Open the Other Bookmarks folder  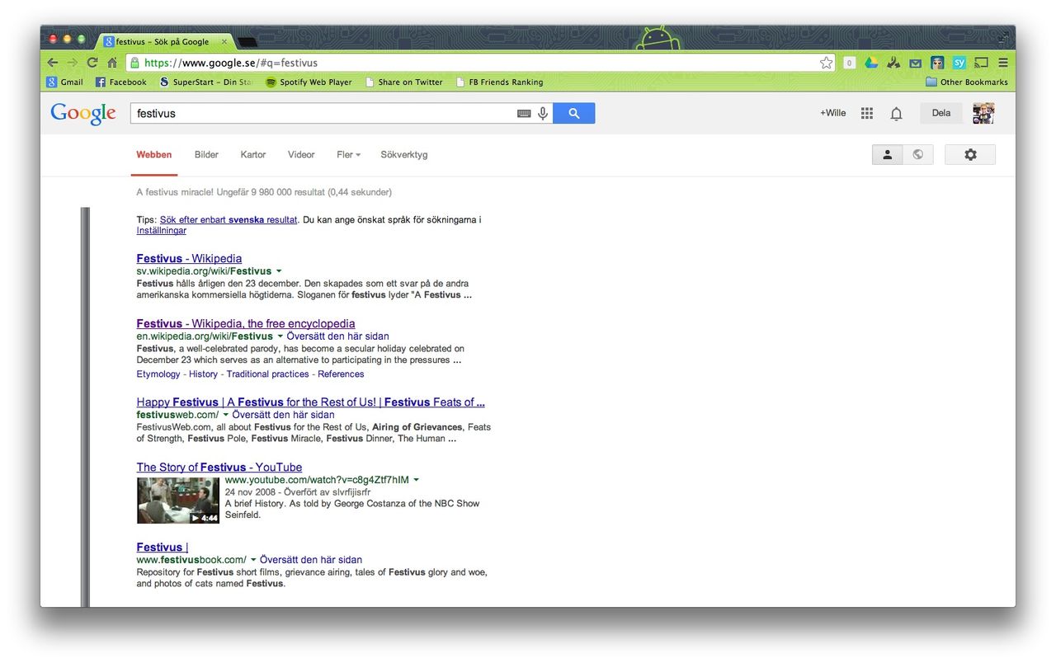pyautogui.click(x=967, y=82)
